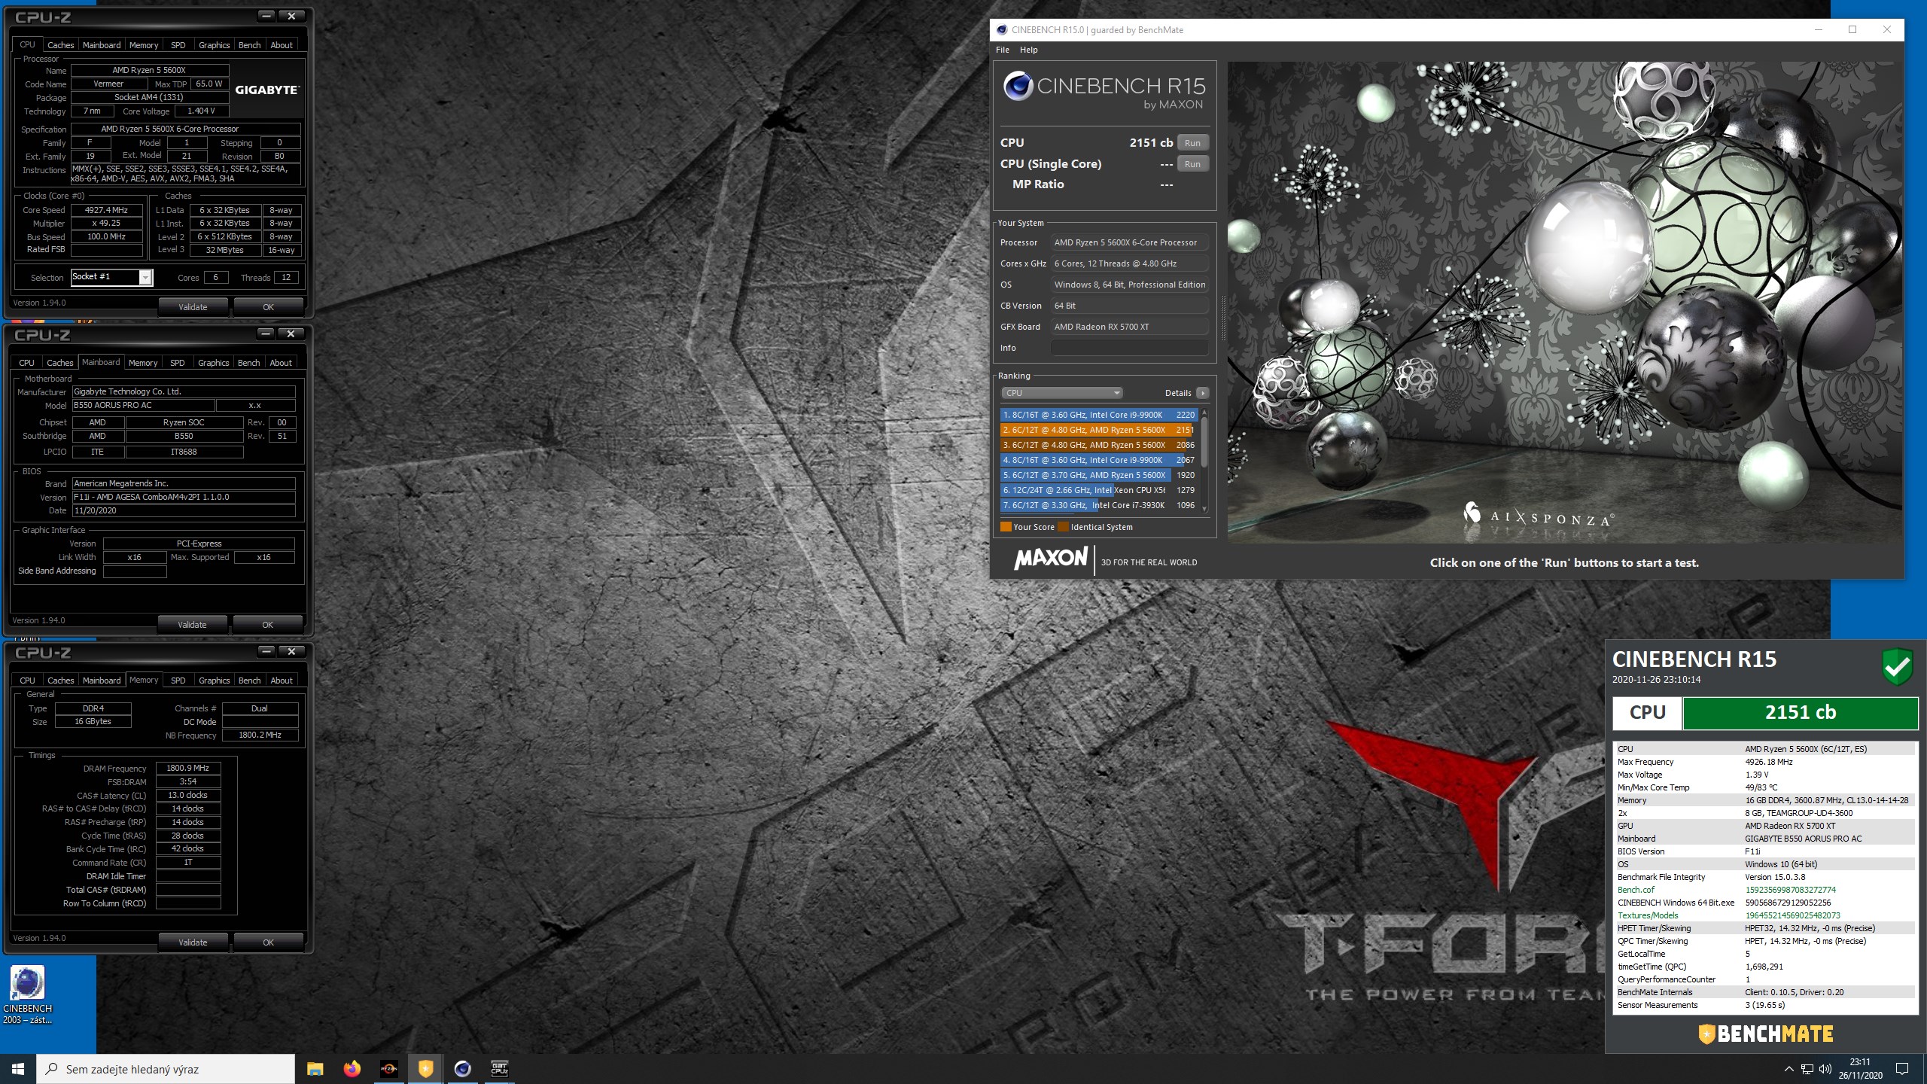The height and width of the screenshot is (1084, 1927).
Task: Open Cinebench taskbar icon
Action: coord(462,1068)
